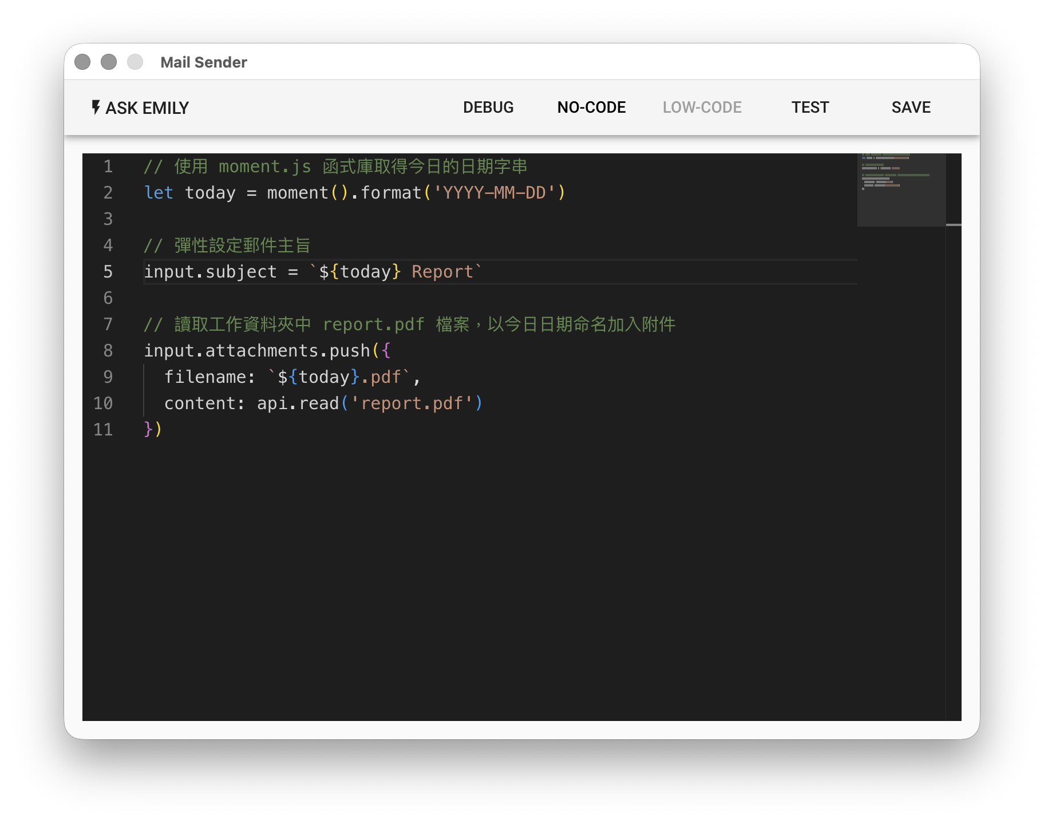Image resolution: width=1044 pixels, height=824 pixels.
Task: Click the moment.js comment on line 1
Action: (335, 167)
